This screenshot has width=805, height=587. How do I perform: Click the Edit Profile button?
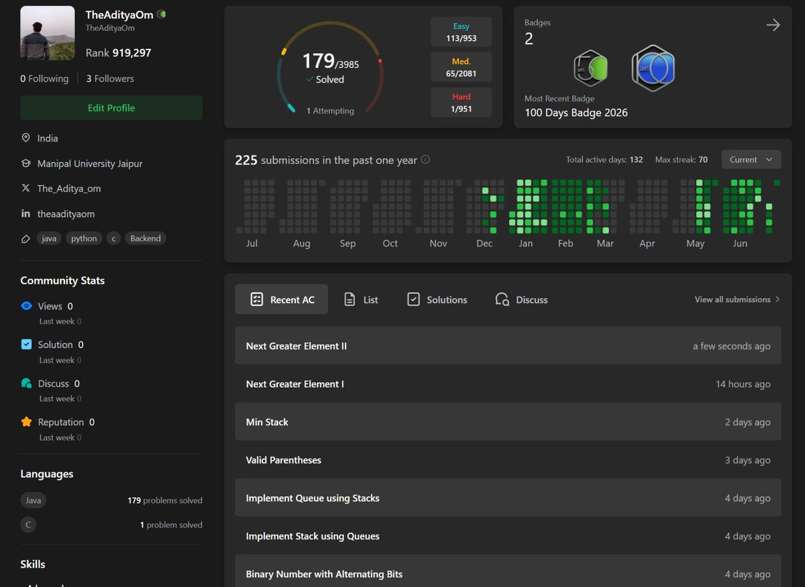pyautogui.click(x=111, y=107)
